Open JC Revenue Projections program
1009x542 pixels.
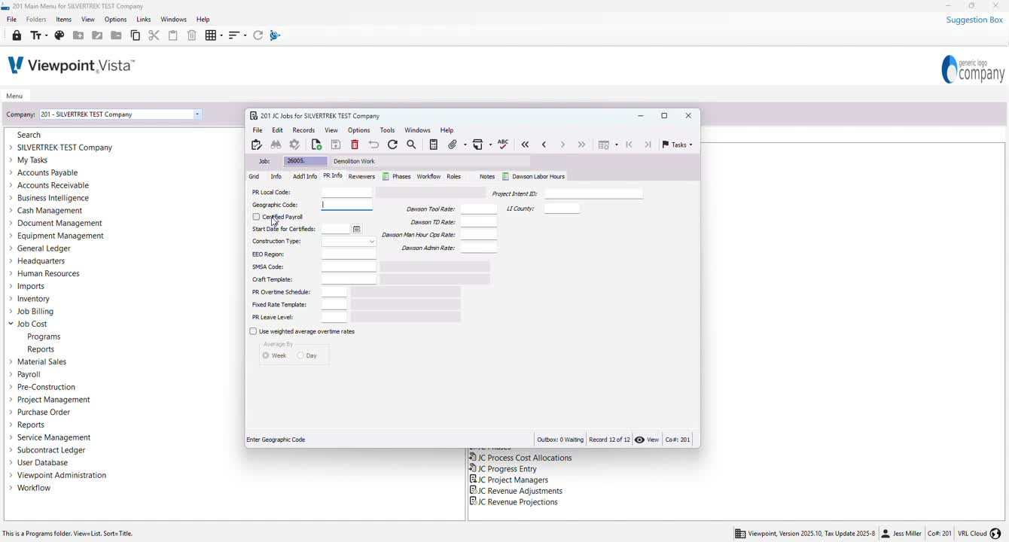[514, 502]
